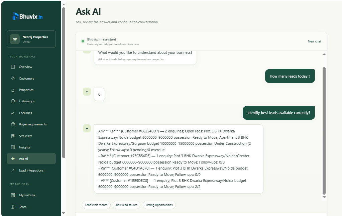Open Follow-ups from sidebar
Image resolution: width=342 pixels, height=216 pixels.
pyautogui.click(x=31, y=101)
